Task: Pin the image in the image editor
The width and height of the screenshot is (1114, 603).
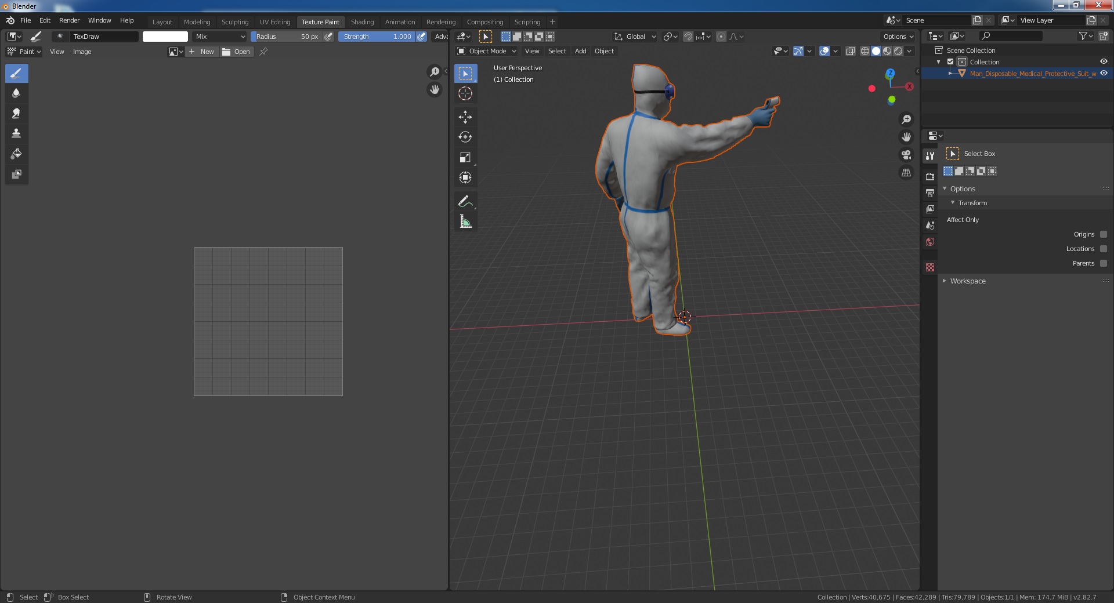Action: (263, 52)
